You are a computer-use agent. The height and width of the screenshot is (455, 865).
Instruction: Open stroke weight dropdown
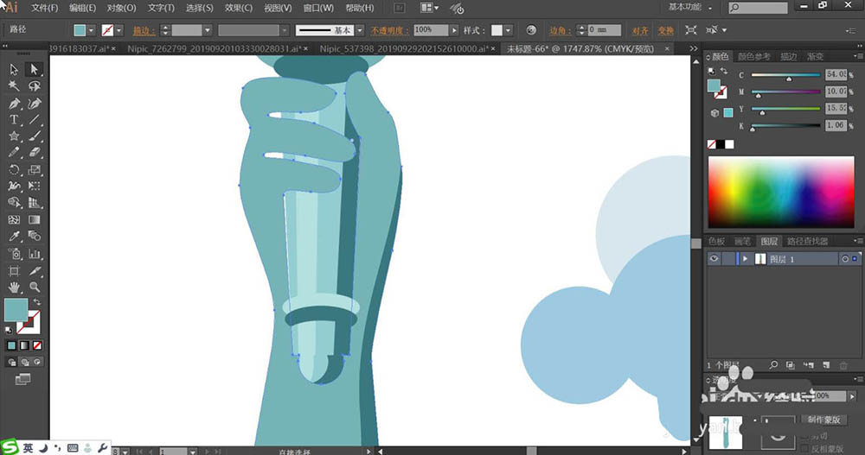pos(208,30)
